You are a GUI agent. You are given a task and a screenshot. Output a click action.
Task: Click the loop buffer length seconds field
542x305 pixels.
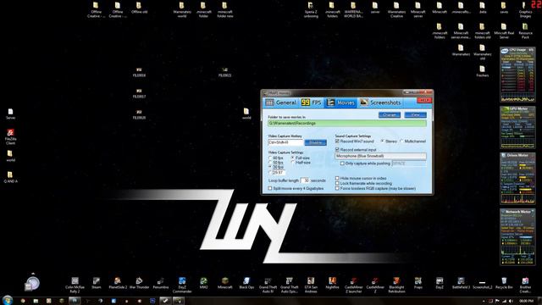[305, 180]
